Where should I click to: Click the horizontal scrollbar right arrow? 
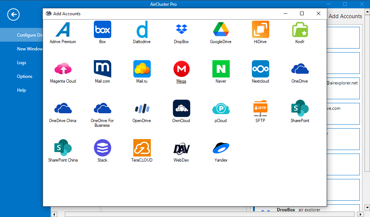pyautogui.click(x=361, y=214)
